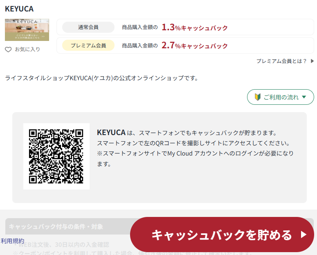Toggle the お気に入り favorite label
Image resolution: width=317 pixels, height=255 pixels.
coord(27,50)
